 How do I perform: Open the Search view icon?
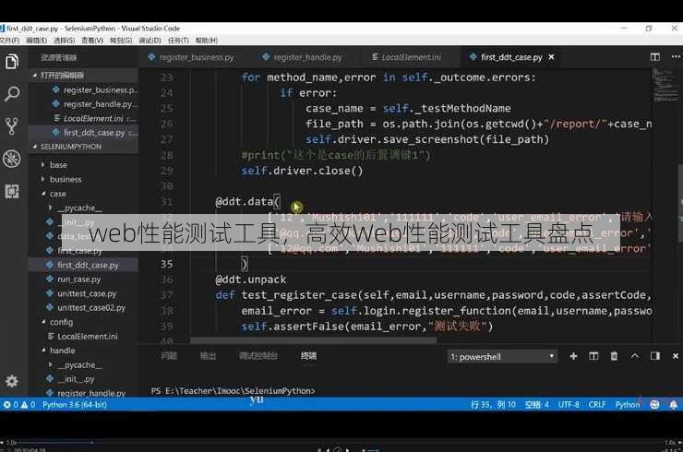click(x=12, y=93)
